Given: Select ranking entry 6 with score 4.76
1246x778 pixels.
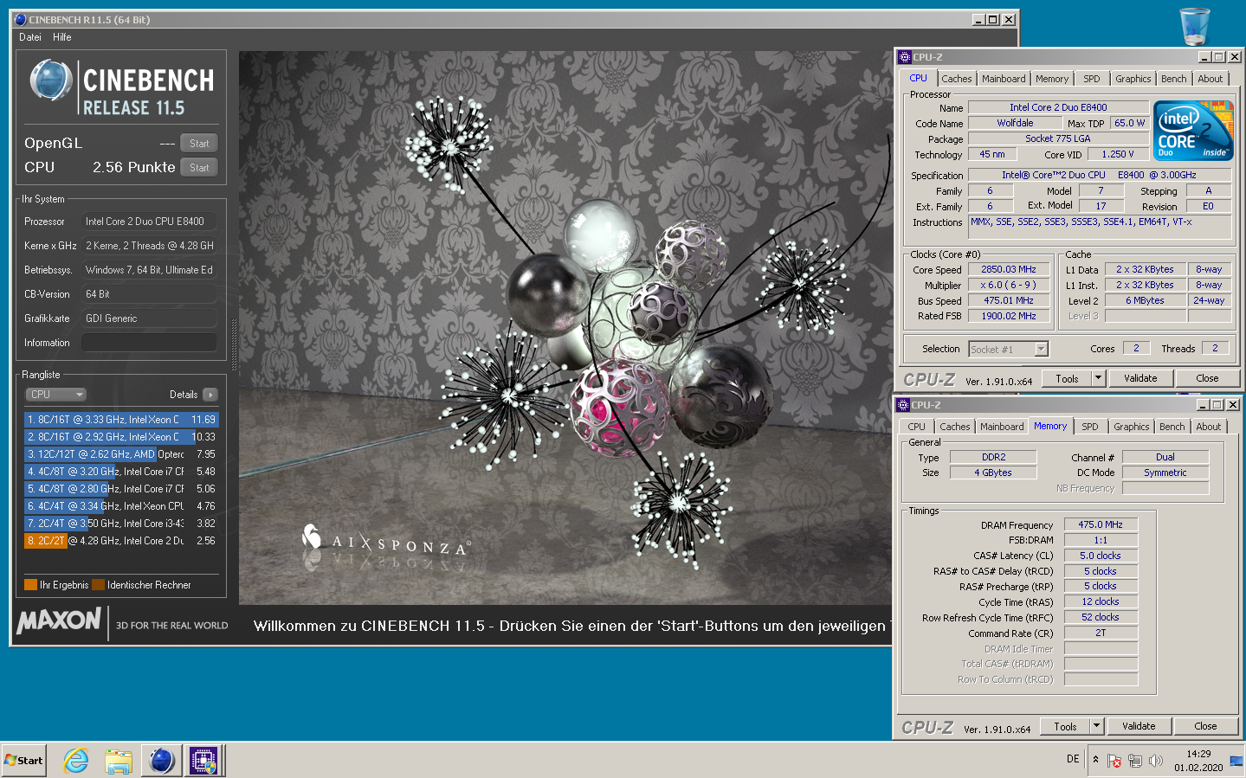Looking at the screenshot, I should (x=121, y=506).
